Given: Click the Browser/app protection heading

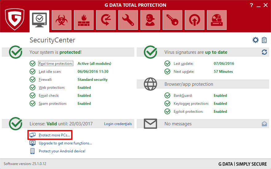Looking at the screenshot, I should (x=189, y=84).
